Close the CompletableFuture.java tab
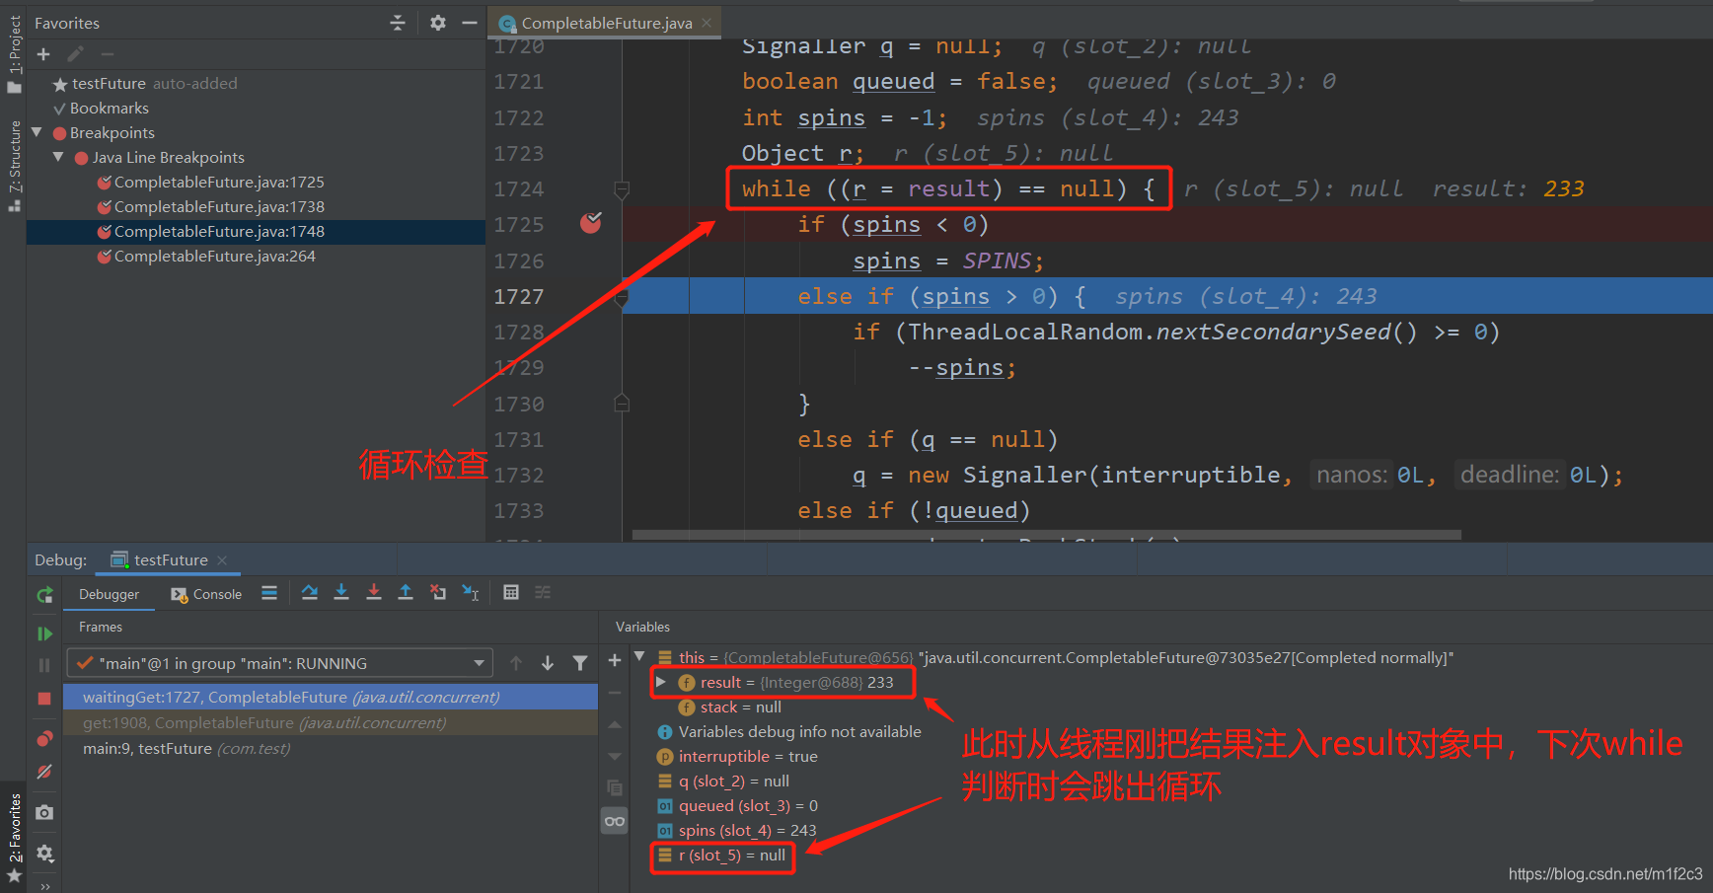 pos(707,23)
